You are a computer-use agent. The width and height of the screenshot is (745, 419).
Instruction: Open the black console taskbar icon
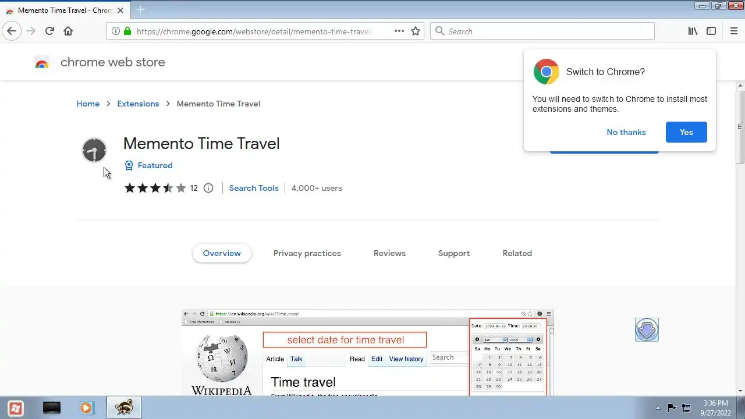52,408
